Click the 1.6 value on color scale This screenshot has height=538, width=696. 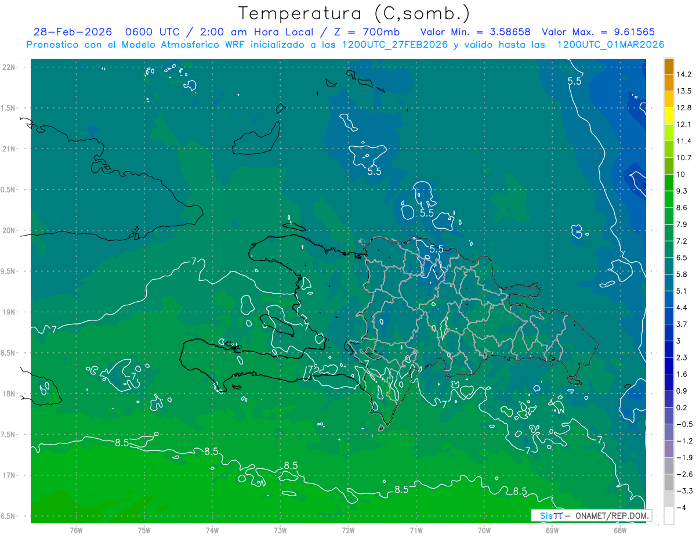(x=683, y=374)
